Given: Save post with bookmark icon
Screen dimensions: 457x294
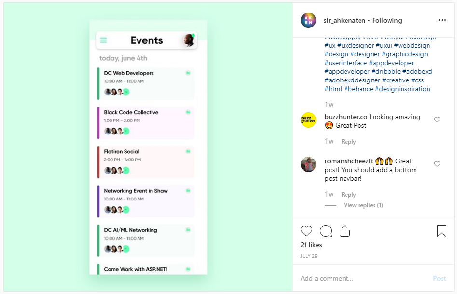Looking at the screenshot, I should [x=442, y=231].
